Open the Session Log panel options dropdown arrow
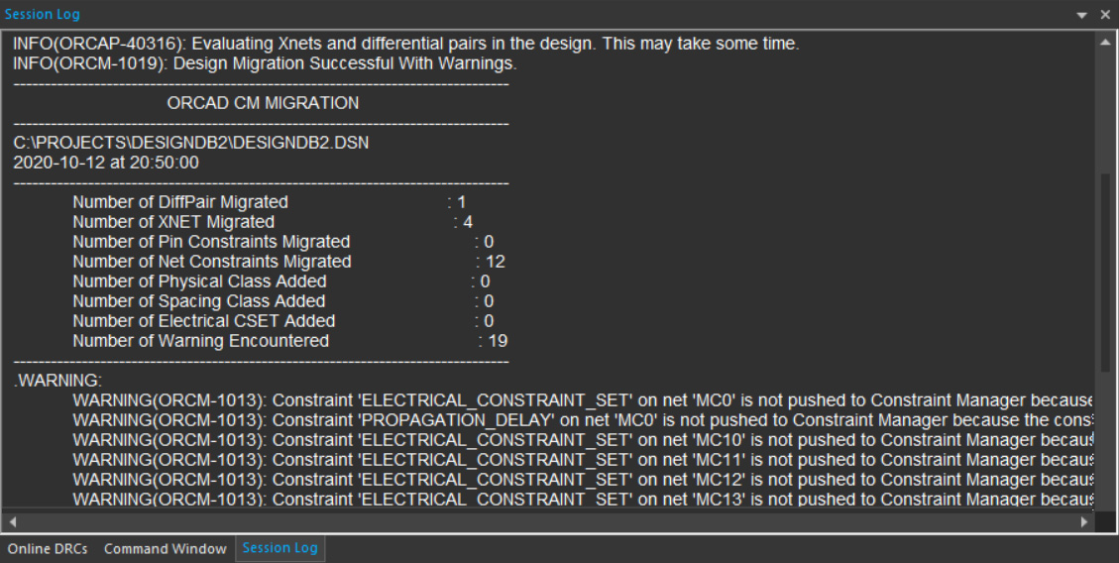This screenshot has height=563, width=1119. click(1082, 15)
